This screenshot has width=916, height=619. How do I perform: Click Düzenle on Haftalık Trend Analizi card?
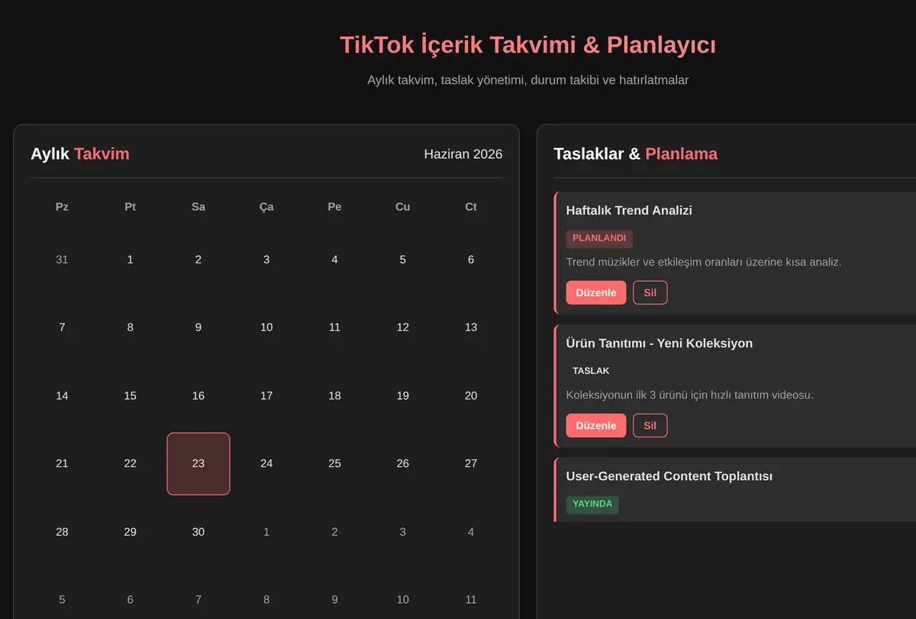click(596, 292)
